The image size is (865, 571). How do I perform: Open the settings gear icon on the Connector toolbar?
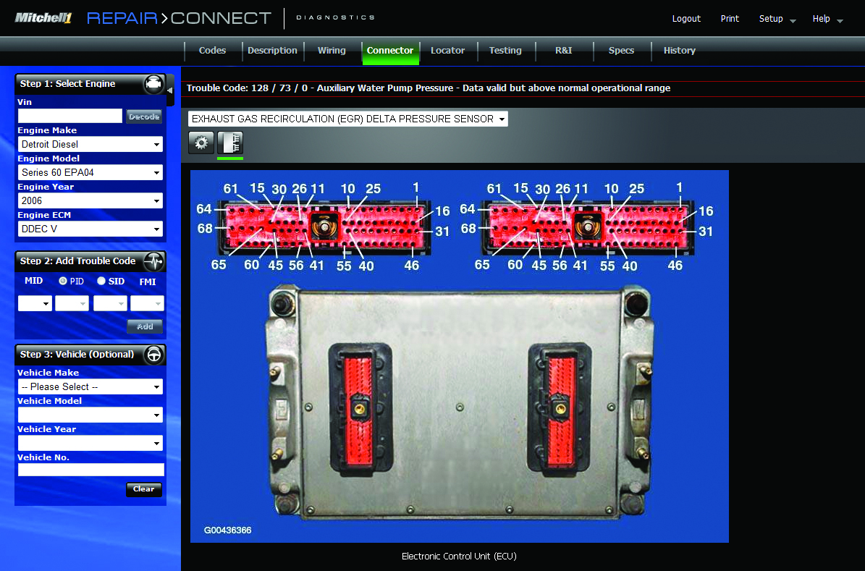[x=201, y=142]
